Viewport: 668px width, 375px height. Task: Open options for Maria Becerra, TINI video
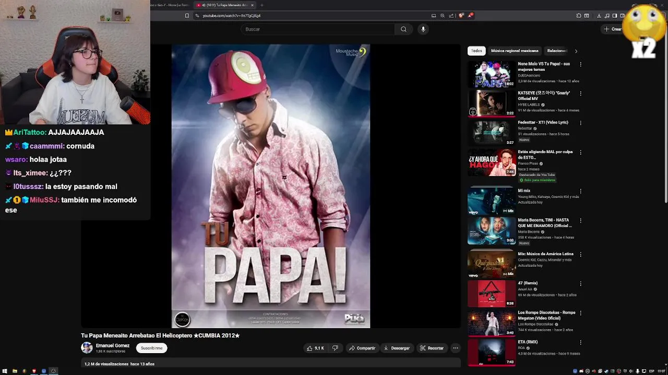[580, 221]
